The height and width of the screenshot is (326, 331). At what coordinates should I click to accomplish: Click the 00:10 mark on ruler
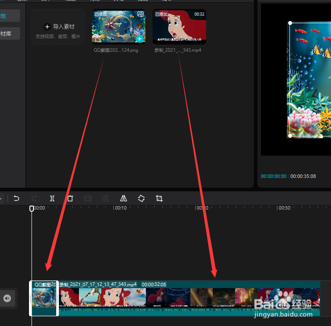pyautogui.click(x=121, y=208)
